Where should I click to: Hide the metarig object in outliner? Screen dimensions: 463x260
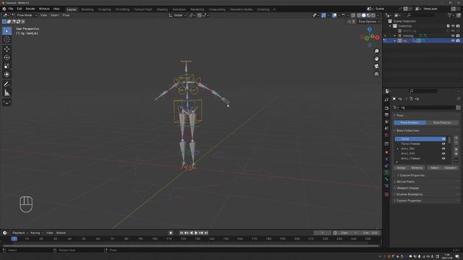coord(453,35)
